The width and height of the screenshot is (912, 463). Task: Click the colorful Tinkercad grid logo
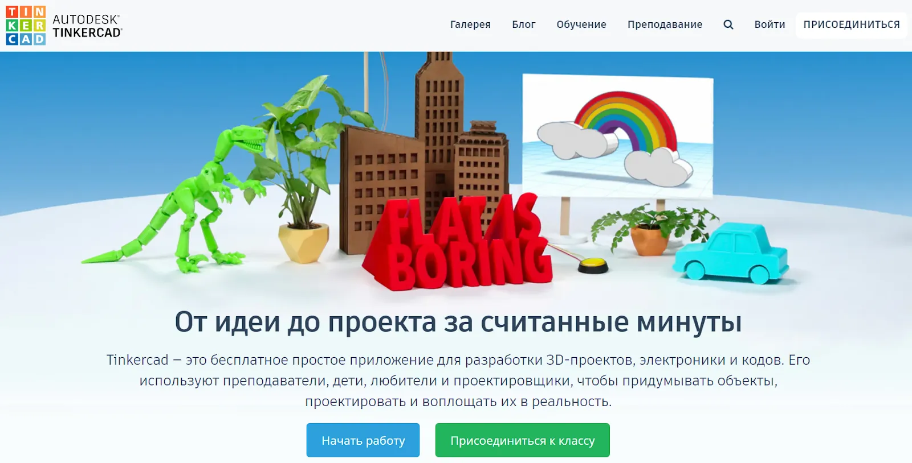point(26,26)
